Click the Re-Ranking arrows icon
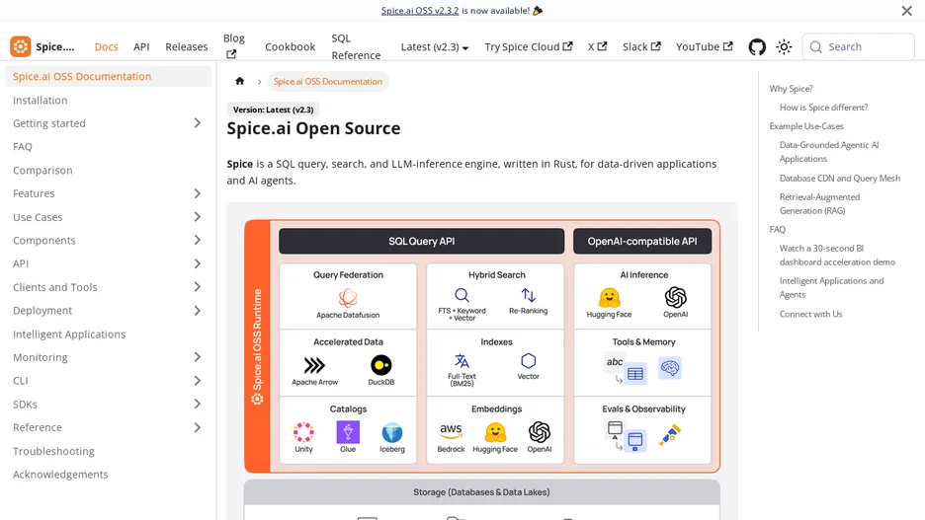Screen dimensions: 925x520 tap(528, 295)
